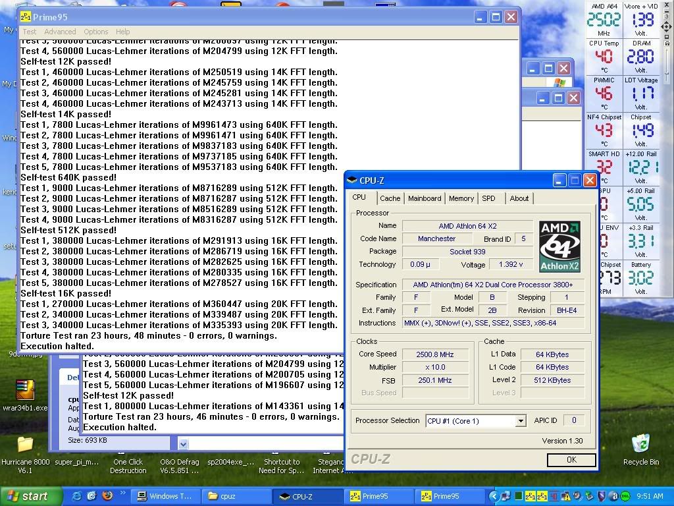Viewport: 674px width, 506px height.
Task: Click the CPU Temp 40 °C readout
Action: [604, 57]
